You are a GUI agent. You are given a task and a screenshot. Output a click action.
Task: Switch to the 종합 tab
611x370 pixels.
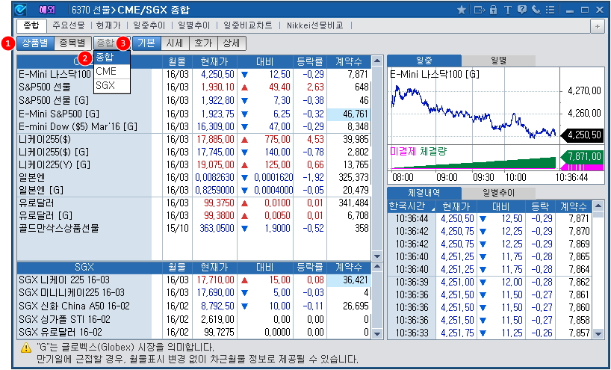pos(31,25)
